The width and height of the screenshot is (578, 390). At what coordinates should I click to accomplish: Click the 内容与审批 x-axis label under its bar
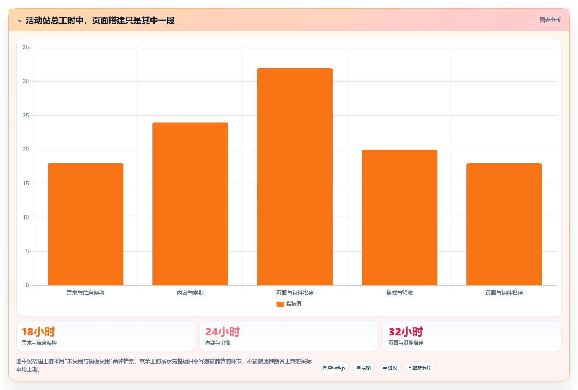pos(190,293)
